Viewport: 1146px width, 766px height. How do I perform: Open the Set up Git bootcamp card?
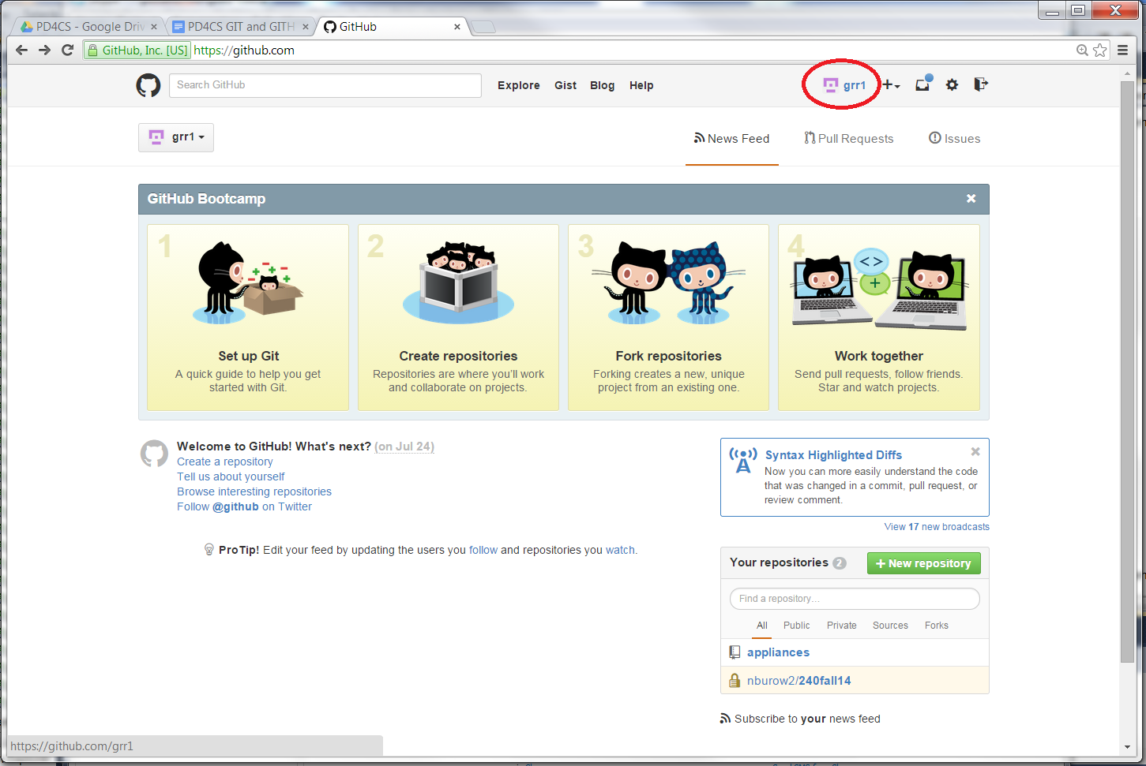tap(248, 317)
